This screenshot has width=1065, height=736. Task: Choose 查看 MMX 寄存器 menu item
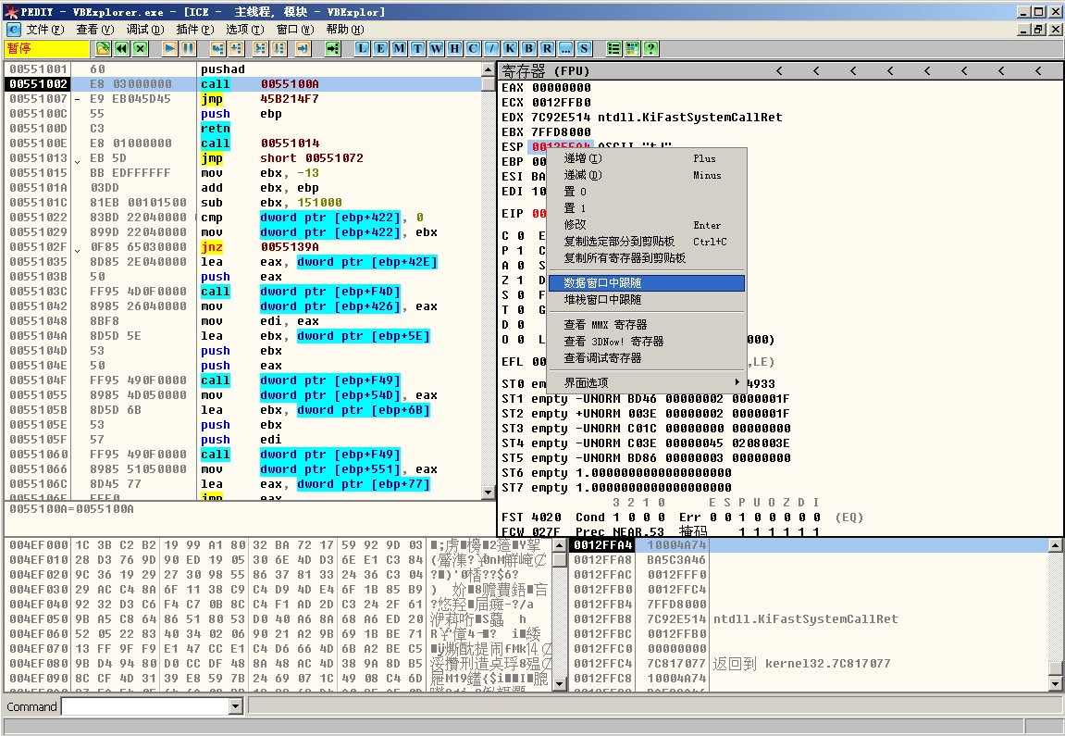point(647,325)
